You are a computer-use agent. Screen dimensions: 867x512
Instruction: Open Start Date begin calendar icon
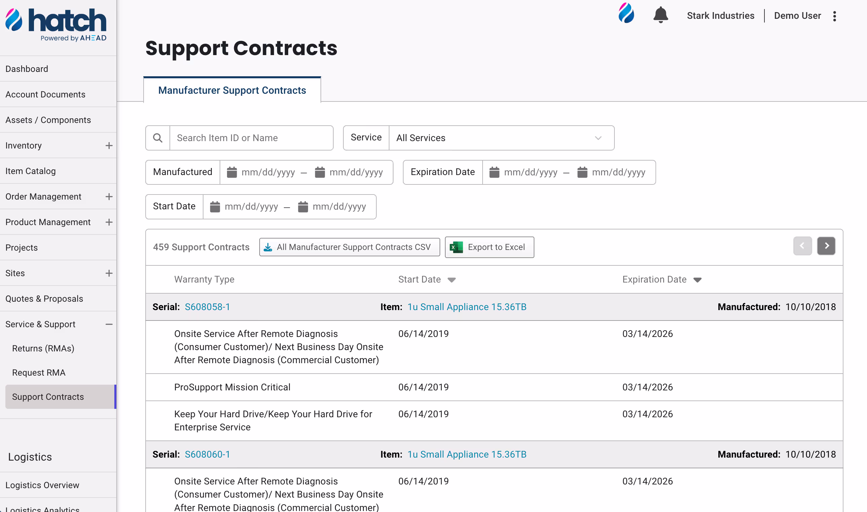pos(215,207)
